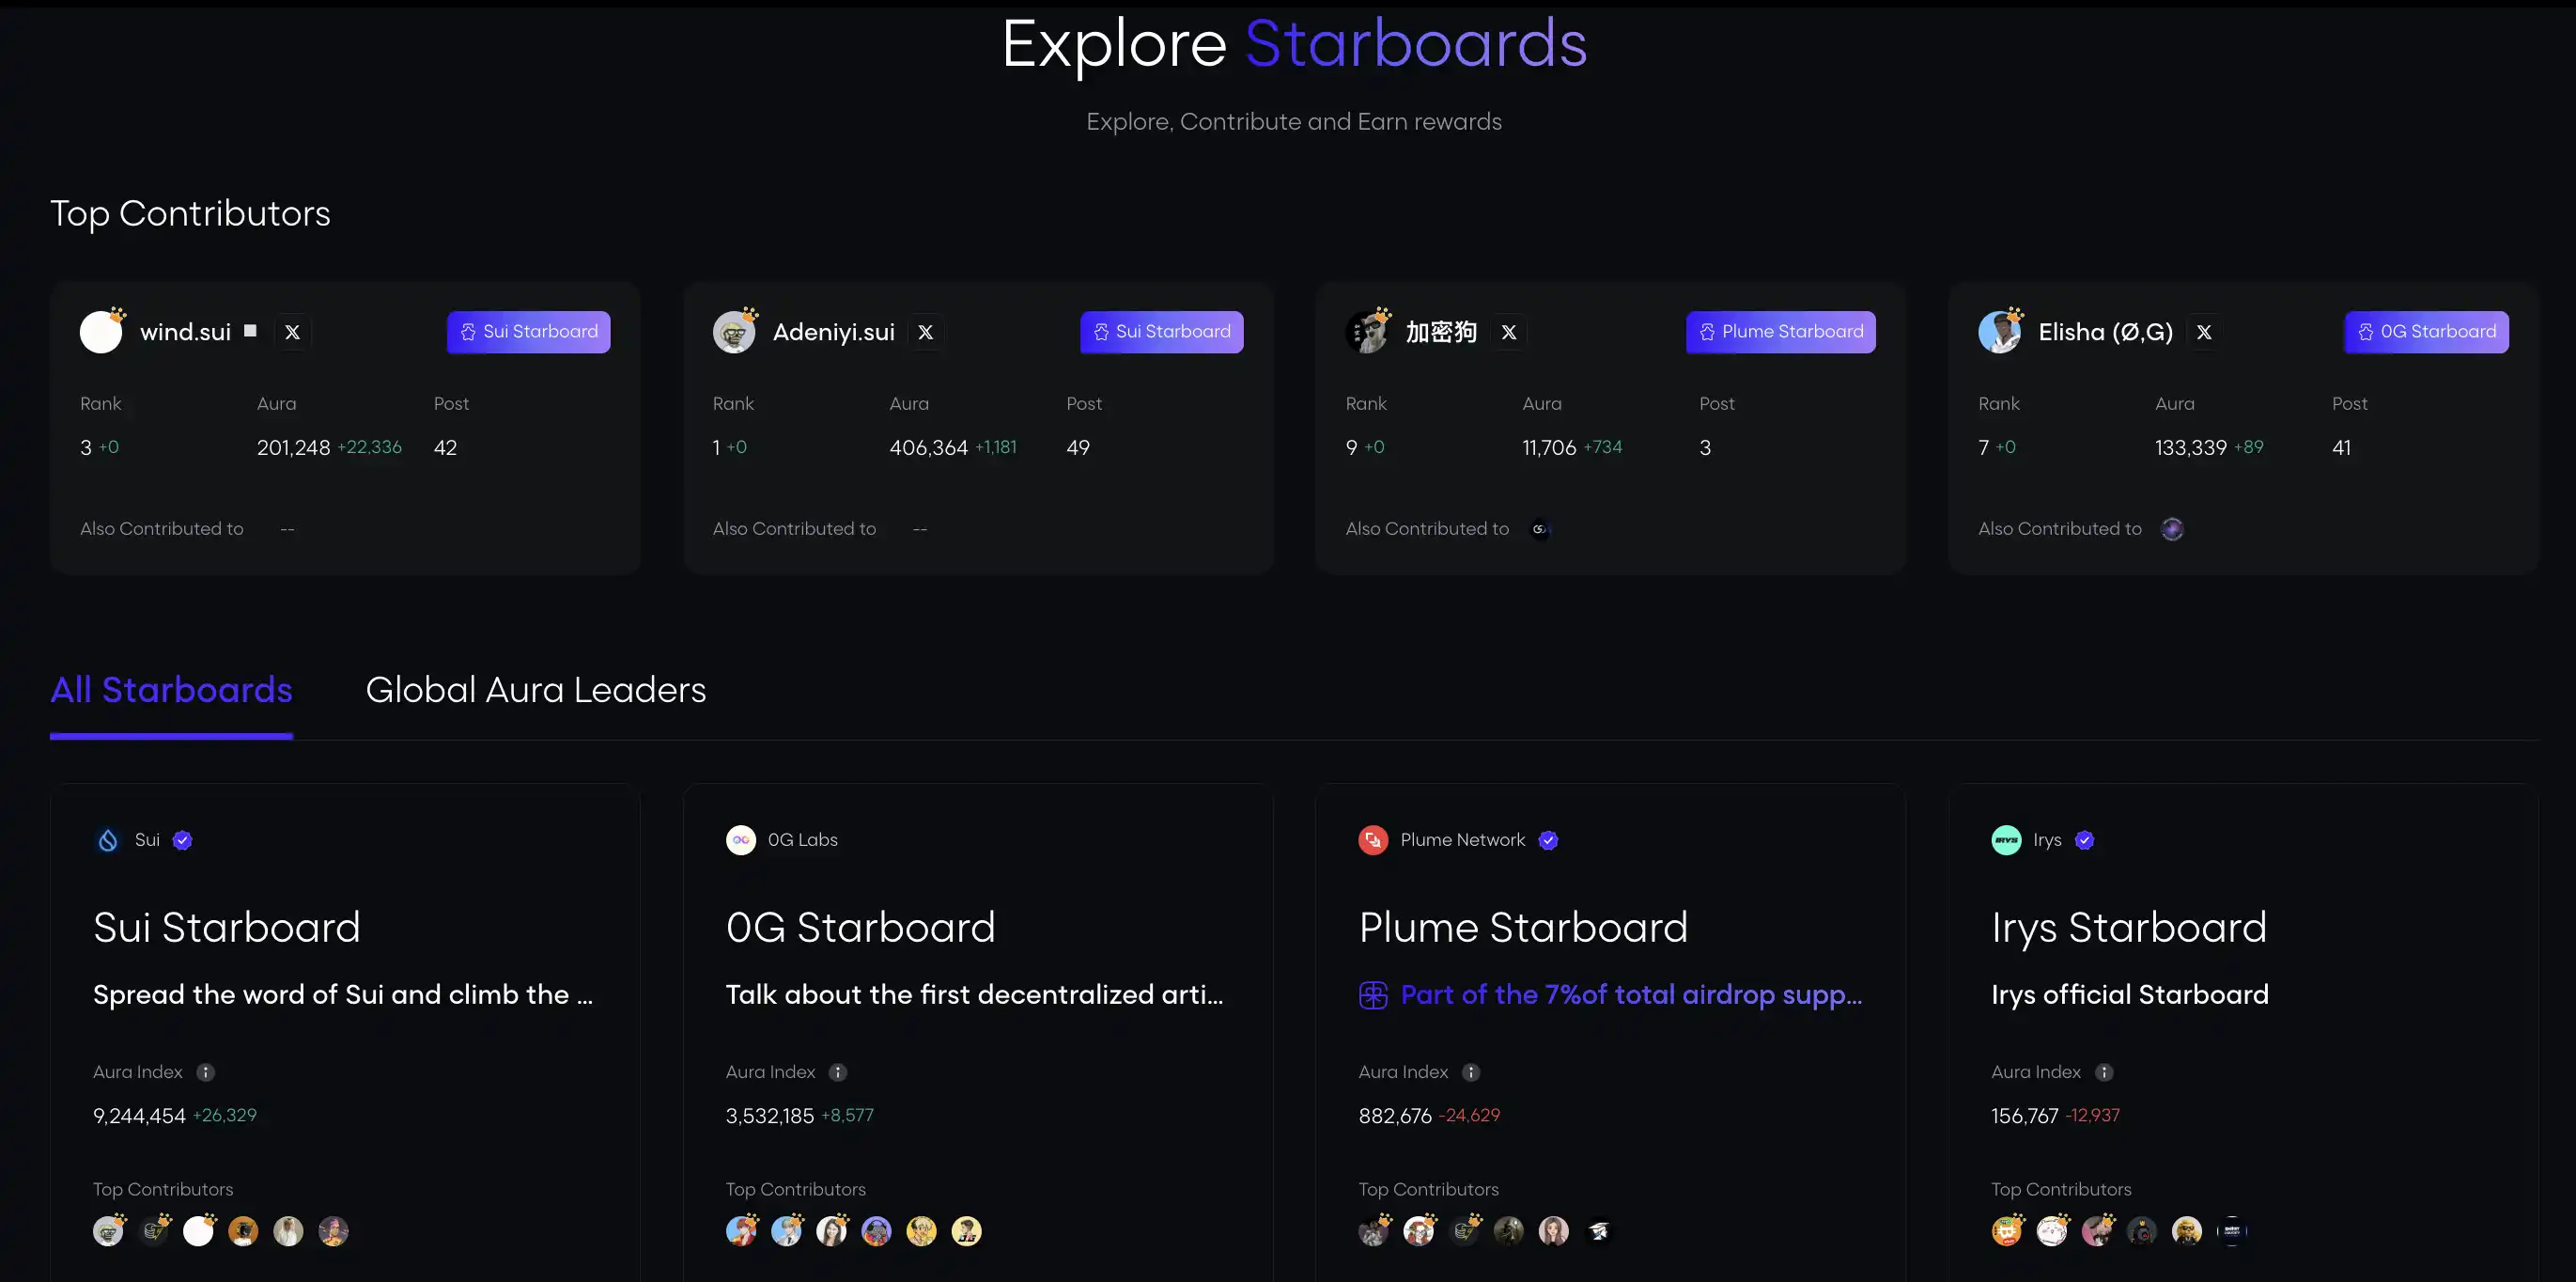The image size is (2576, 1282).
Task: Click the Elisha (Ø,G) username
Action: point(2105,333)
